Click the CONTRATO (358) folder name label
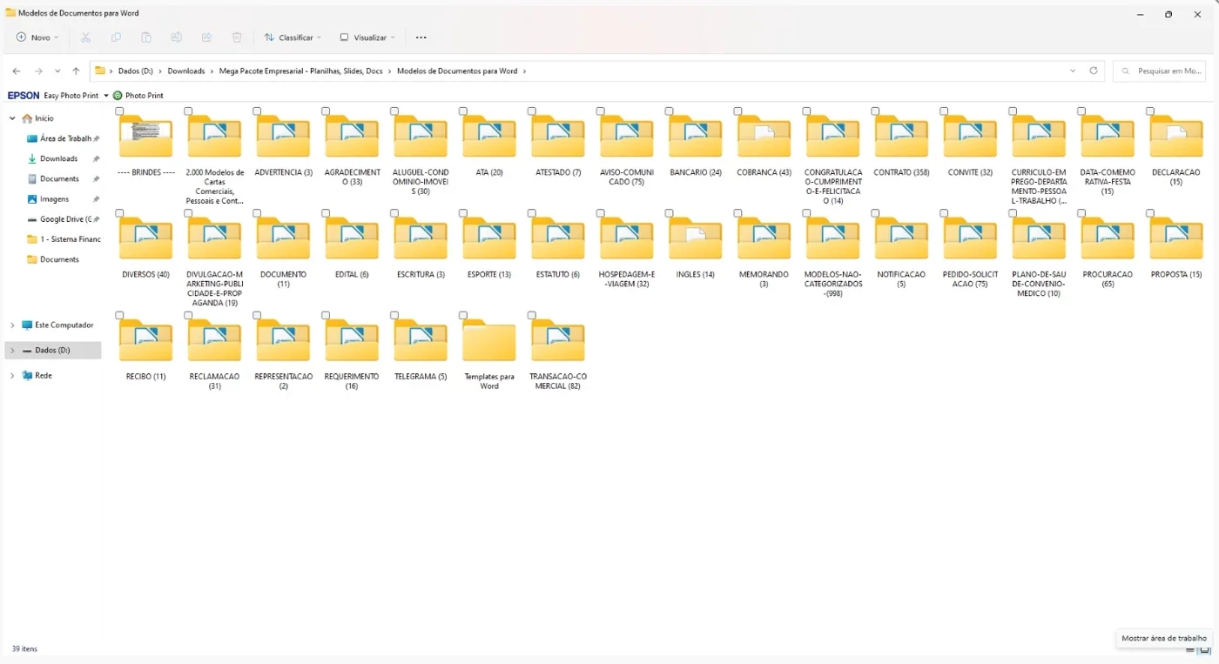Viewport: 1219px width, 664px height. 901,172
